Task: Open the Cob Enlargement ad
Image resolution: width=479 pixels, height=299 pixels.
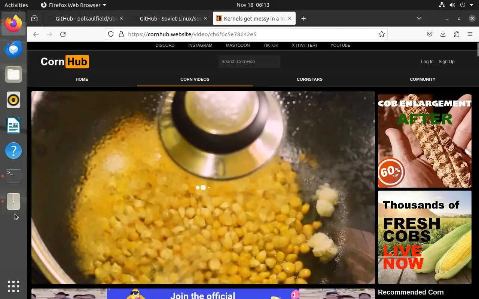Action: tap(424, 141)
